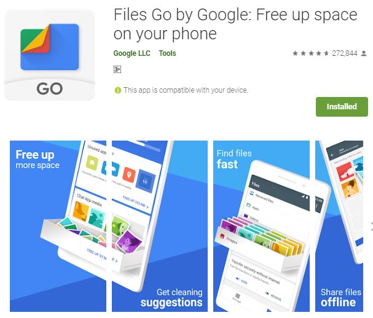
Task: Click the star rating icons
Action: [311, 53]
